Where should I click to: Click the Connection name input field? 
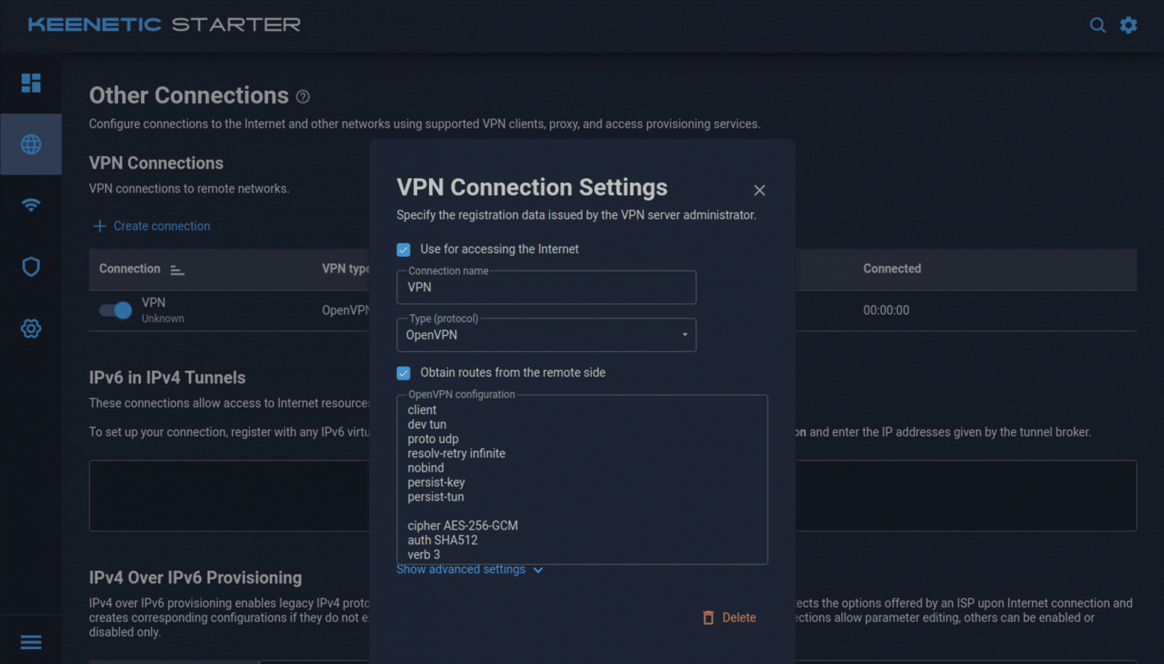(546, 288)
